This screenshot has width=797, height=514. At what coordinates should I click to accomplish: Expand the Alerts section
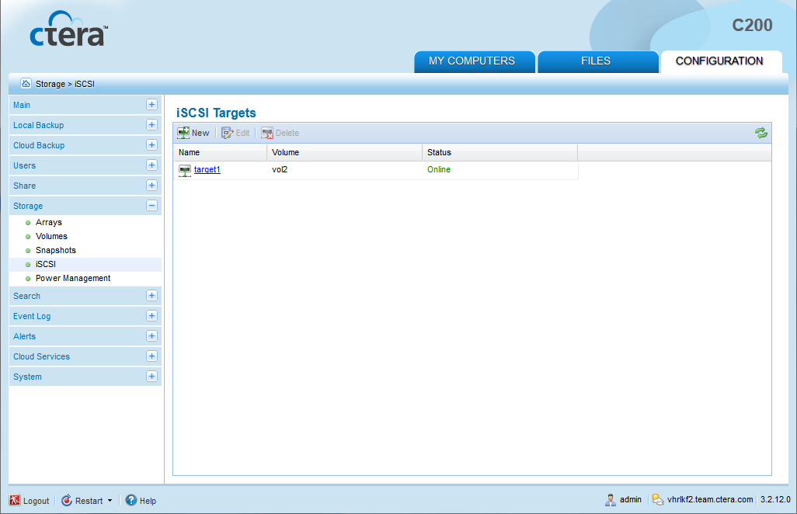pos(151,336)
